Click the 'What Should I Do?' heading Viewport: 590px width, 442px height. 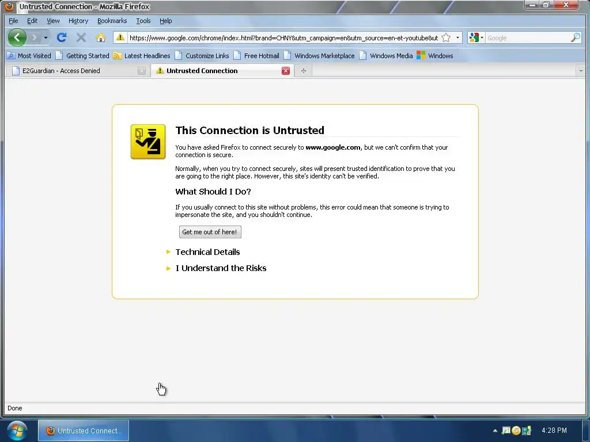point(213,191)
